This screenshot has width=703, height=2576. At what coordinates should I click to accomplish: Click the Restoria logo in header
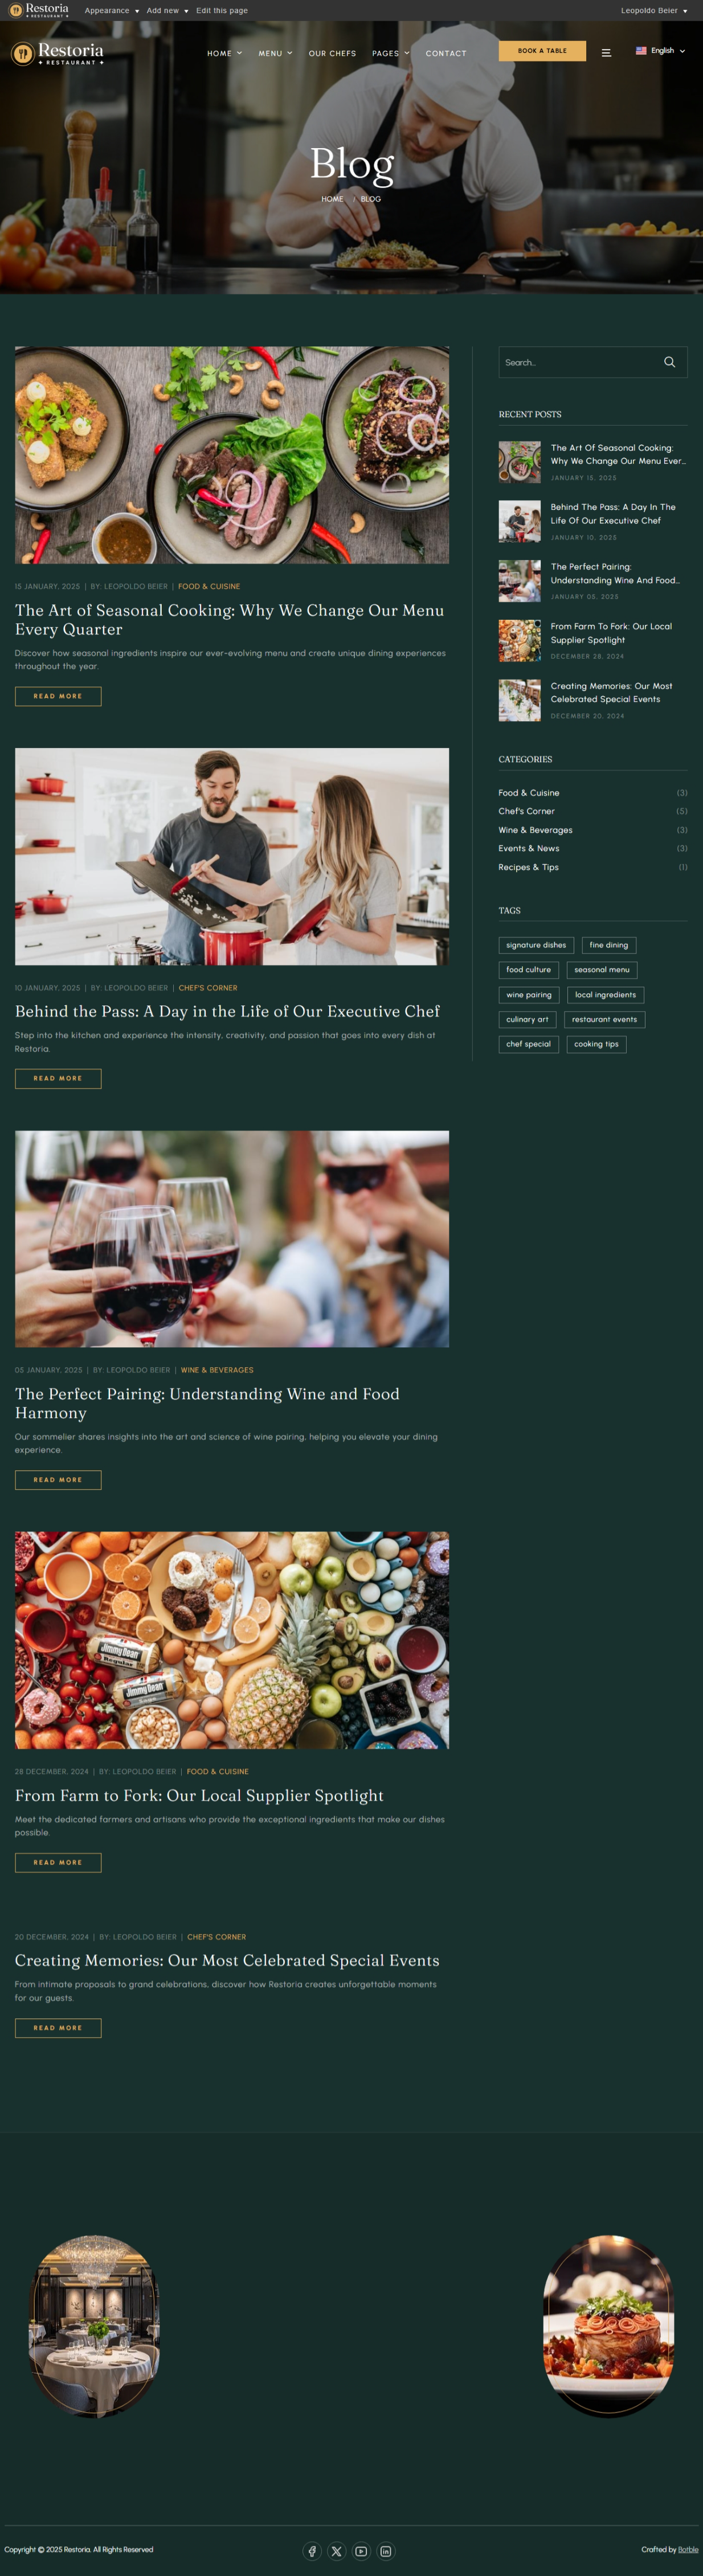click(x=57, y=53)
